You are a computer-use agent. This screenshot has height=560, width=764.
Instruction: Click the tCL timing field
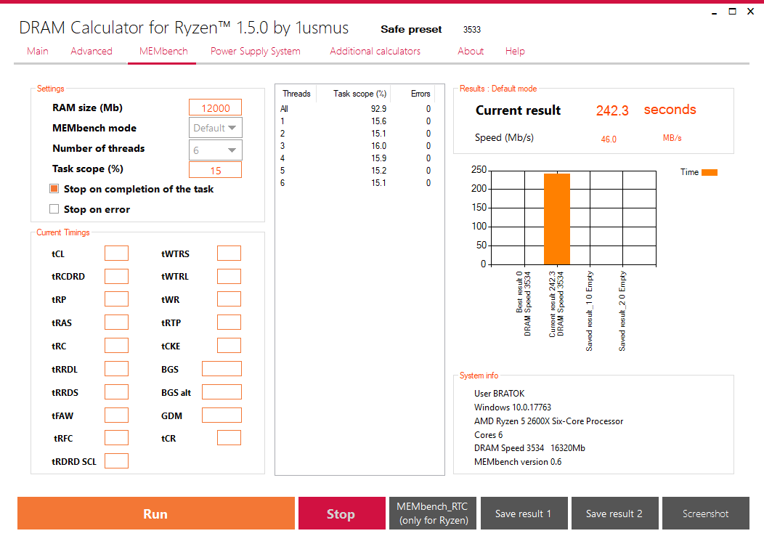[116, 253]
